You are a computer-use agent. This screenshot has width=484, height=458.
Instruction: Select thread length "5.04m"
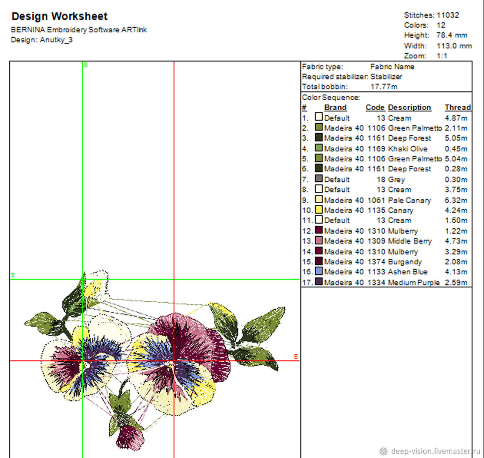click(x=456, y=159)
